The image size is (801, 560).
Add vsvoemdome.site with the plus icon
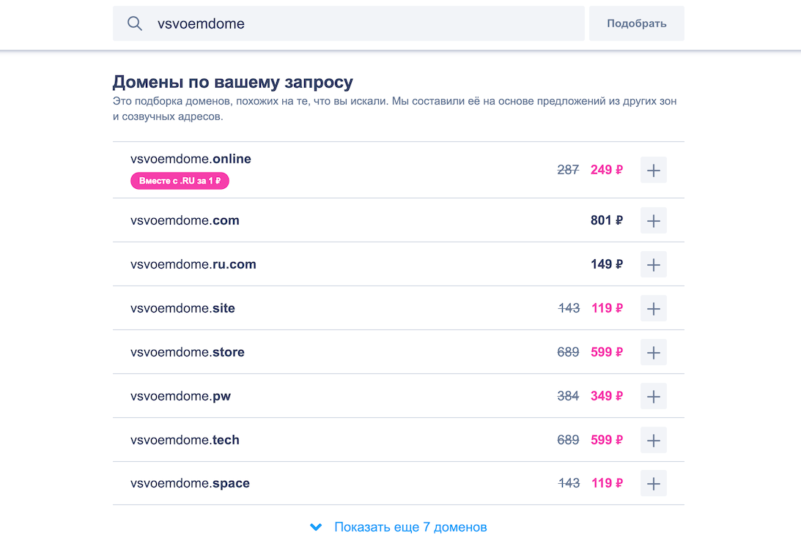[653, 308]
